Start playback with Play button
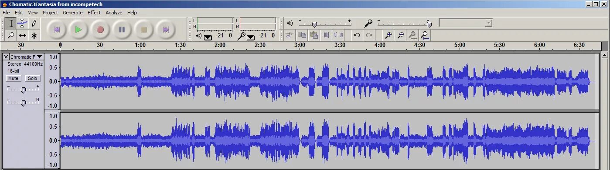Image resolution: width=610 pixels, height=170 pixels. pyautogui.click(x=78, y=30)
